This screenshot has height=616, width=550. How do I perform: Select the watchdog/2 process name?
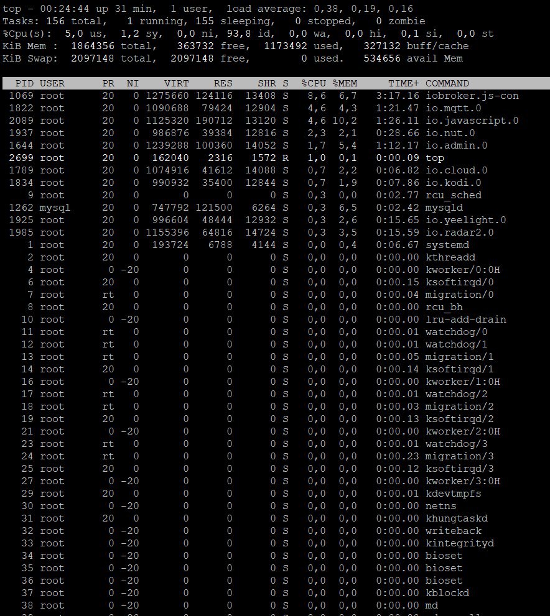click(x=457, y=394)
